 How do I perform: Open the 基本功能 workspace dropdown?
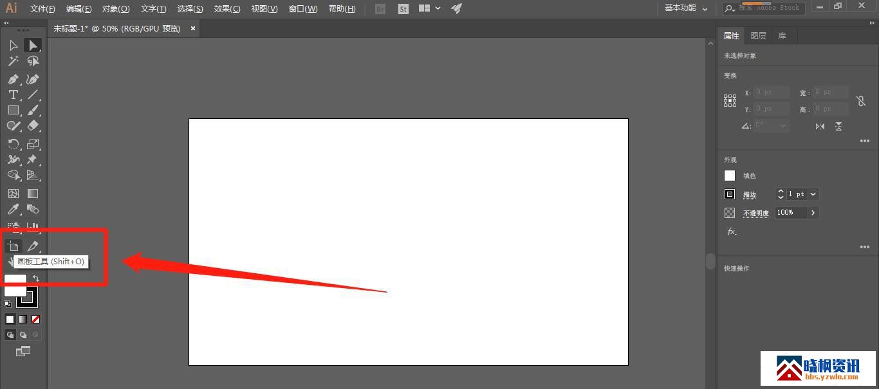686,8
